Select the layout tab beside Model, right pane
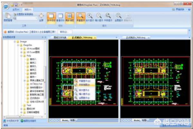Screen dimensions: 193x129 (x=144, y=120)
